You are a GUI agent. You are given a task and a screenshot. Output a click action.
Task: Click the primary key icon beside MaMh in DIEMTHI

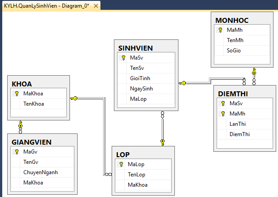pyautogui.click(x=223, y=114)
